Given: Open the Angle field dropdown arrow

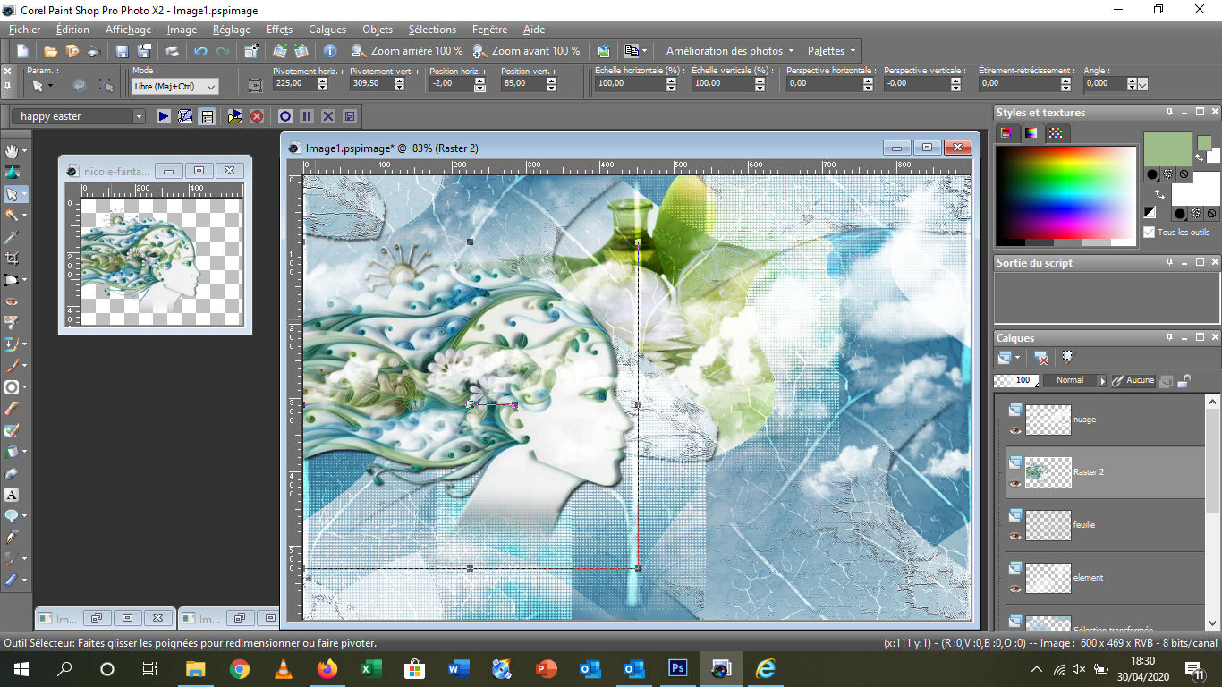Looking at the screenshot, I should pos(1142,84).
